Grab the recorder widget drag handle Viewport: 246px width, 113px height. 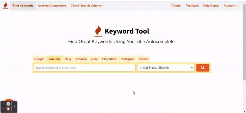3,107
